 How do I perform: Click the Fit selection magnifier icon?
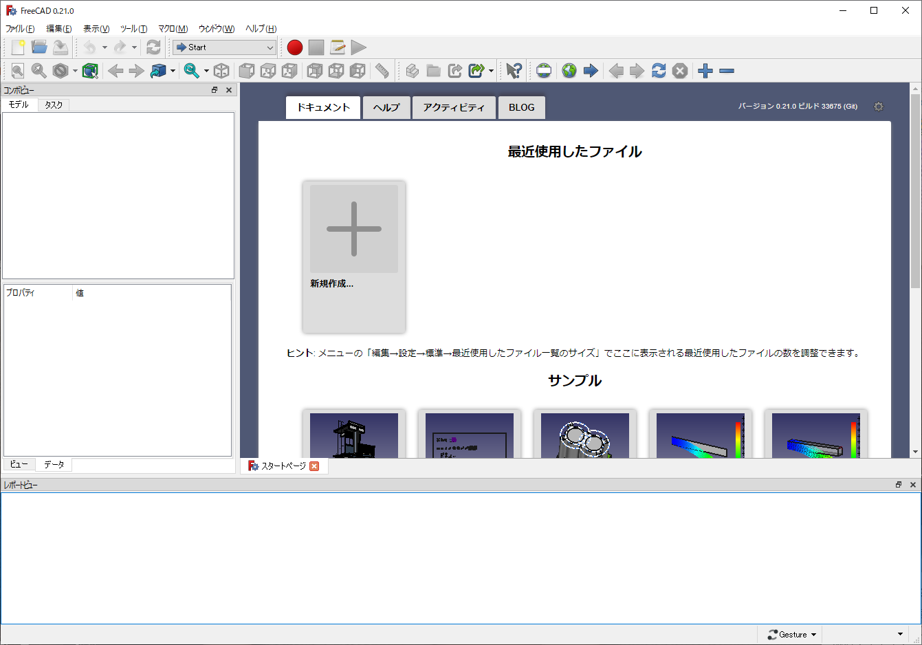(x=39, y=71)
